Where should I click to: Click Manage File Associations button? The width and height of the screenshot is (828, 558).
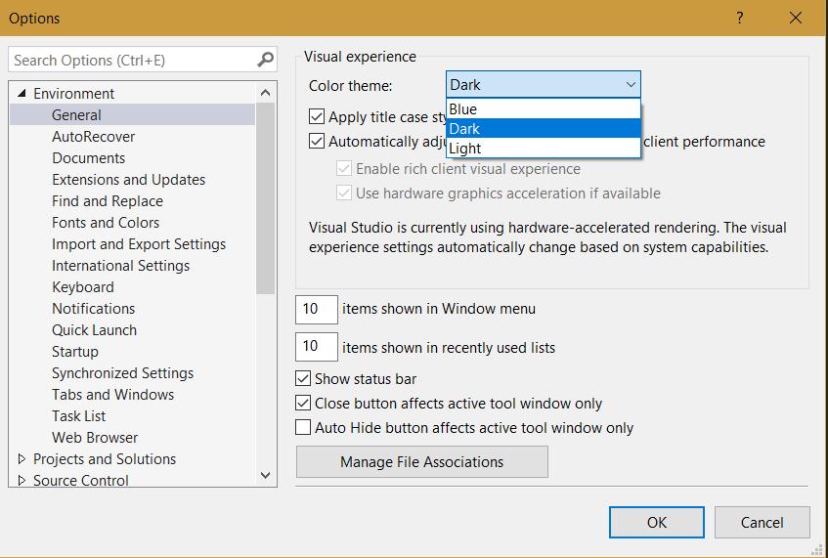(x=422, y=462)
